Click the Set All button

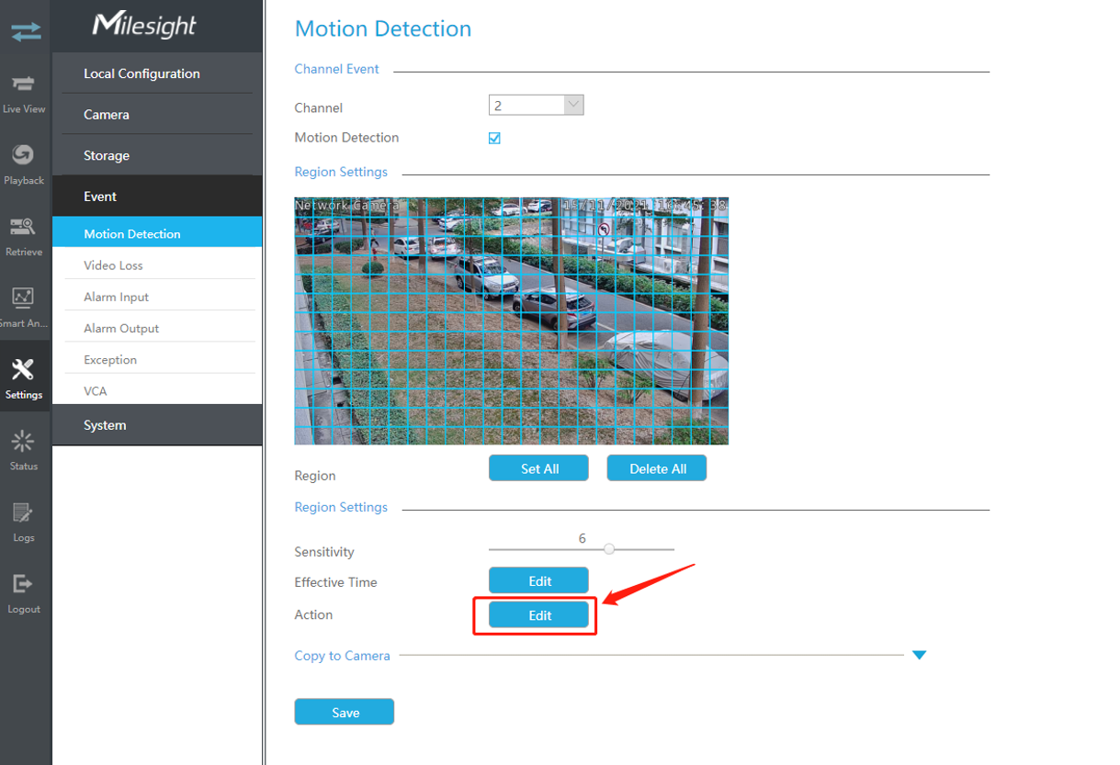point(538,468)
